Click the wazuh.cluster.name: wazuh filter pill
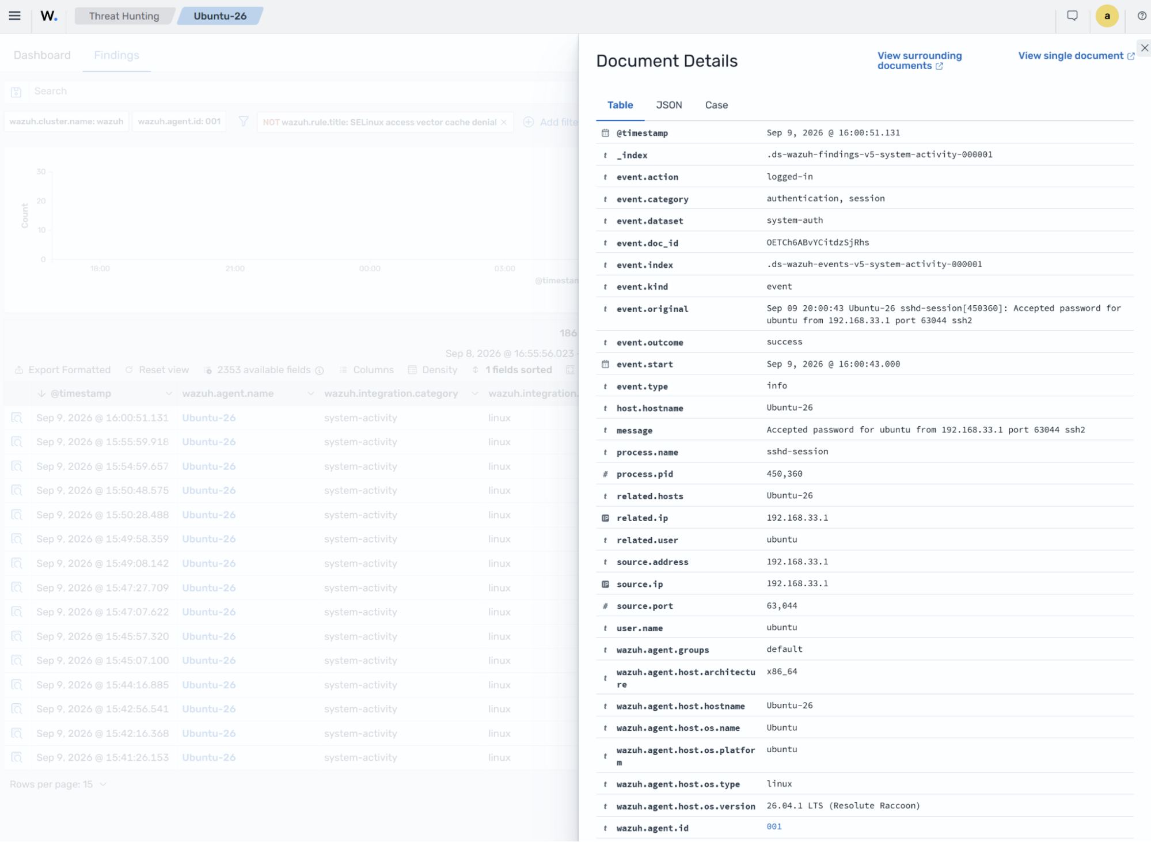This screenshot has width=1151, height=842. tap(66, 122)
